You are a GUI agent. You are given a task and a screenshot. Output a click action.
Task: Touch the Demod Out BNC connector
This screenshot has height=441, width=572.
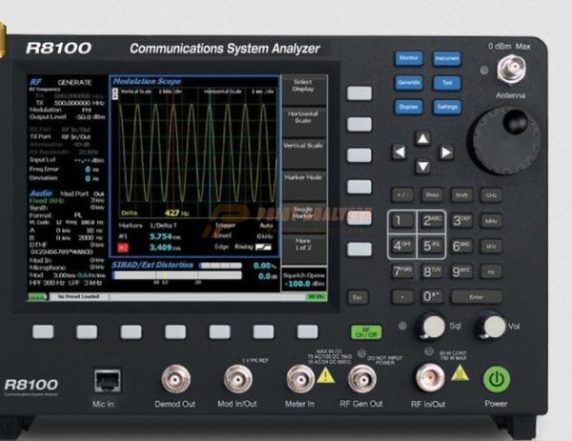[175, 379]
